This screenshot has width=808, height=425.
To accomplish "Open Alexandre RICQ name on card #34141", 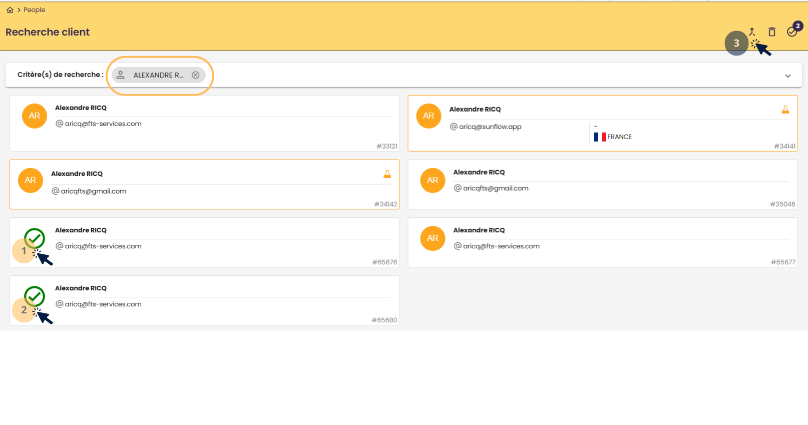I will 475,109.
